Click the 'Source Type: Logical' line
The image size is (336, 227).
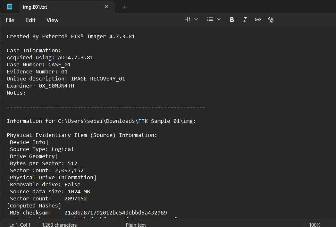pyautogui.click(x=42, y=149)
